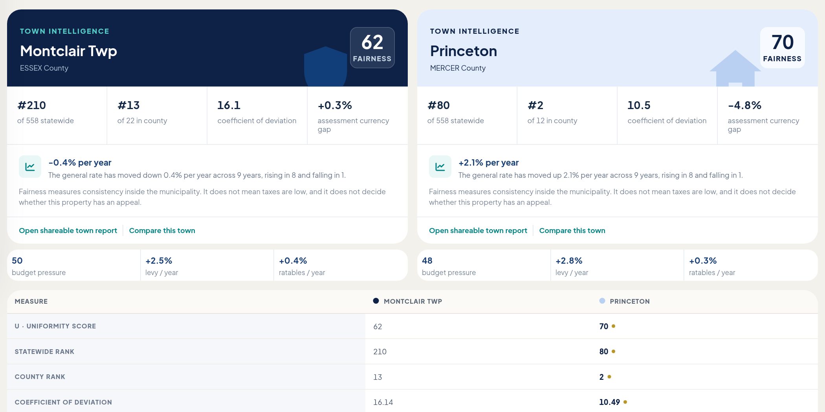Click the gold dot beside county rank 2
This screenshot has height=412, width=825.
click(609, 377)
